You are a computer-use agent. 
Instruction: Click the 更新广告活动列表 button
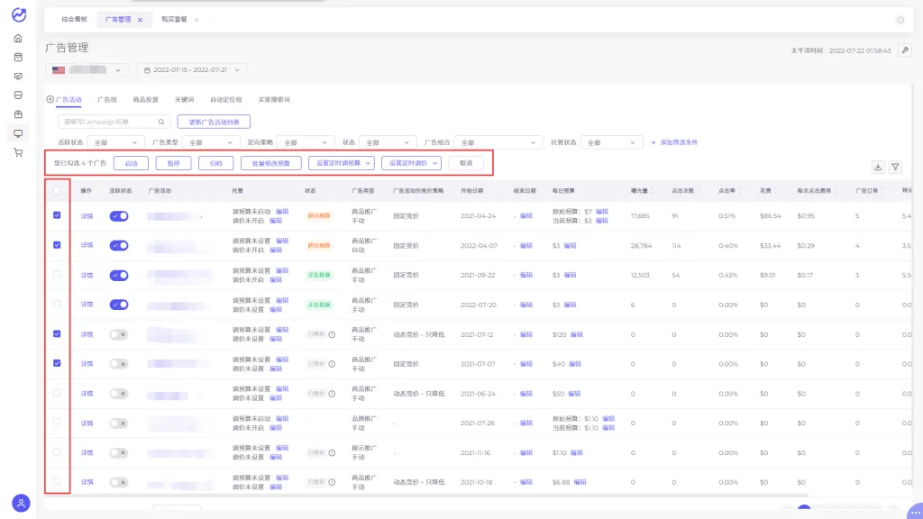(x=214, y=122)
